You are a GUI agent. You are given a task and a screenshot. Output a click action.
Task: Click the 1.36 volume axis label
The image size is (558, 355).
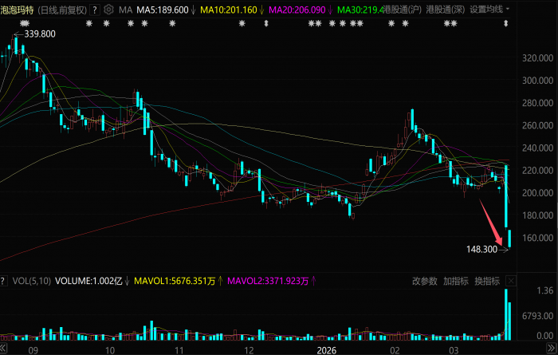click(544, 291)
